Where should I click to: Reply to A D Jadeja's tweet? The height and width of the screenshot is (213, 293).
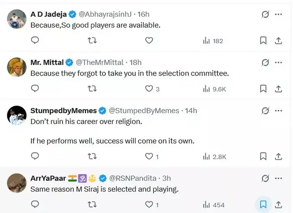35,41
